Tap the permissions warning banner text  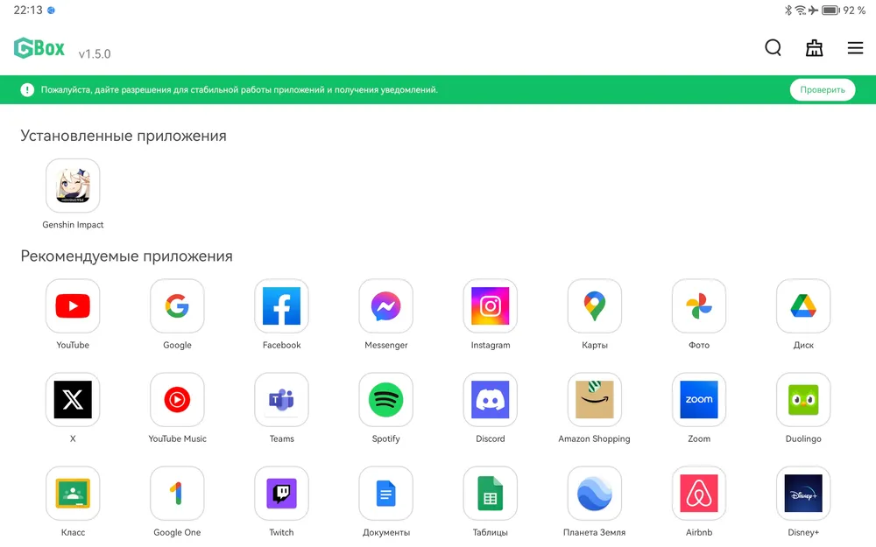(239, 90)
